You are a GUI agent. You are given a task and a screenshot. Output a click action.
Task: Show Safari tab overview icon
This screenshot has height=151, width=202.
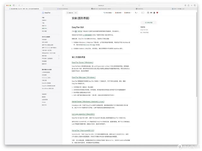(195, 5)
